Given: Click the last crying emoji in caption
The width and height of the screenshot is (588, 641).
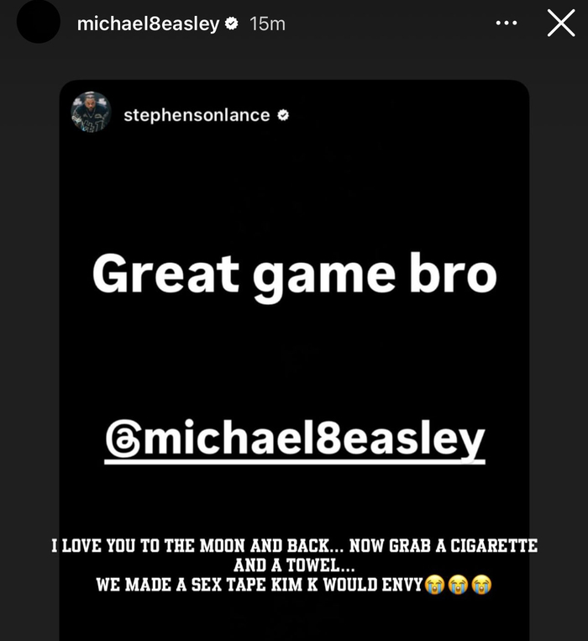Looking at the screenshot, I should pos(481,584).
